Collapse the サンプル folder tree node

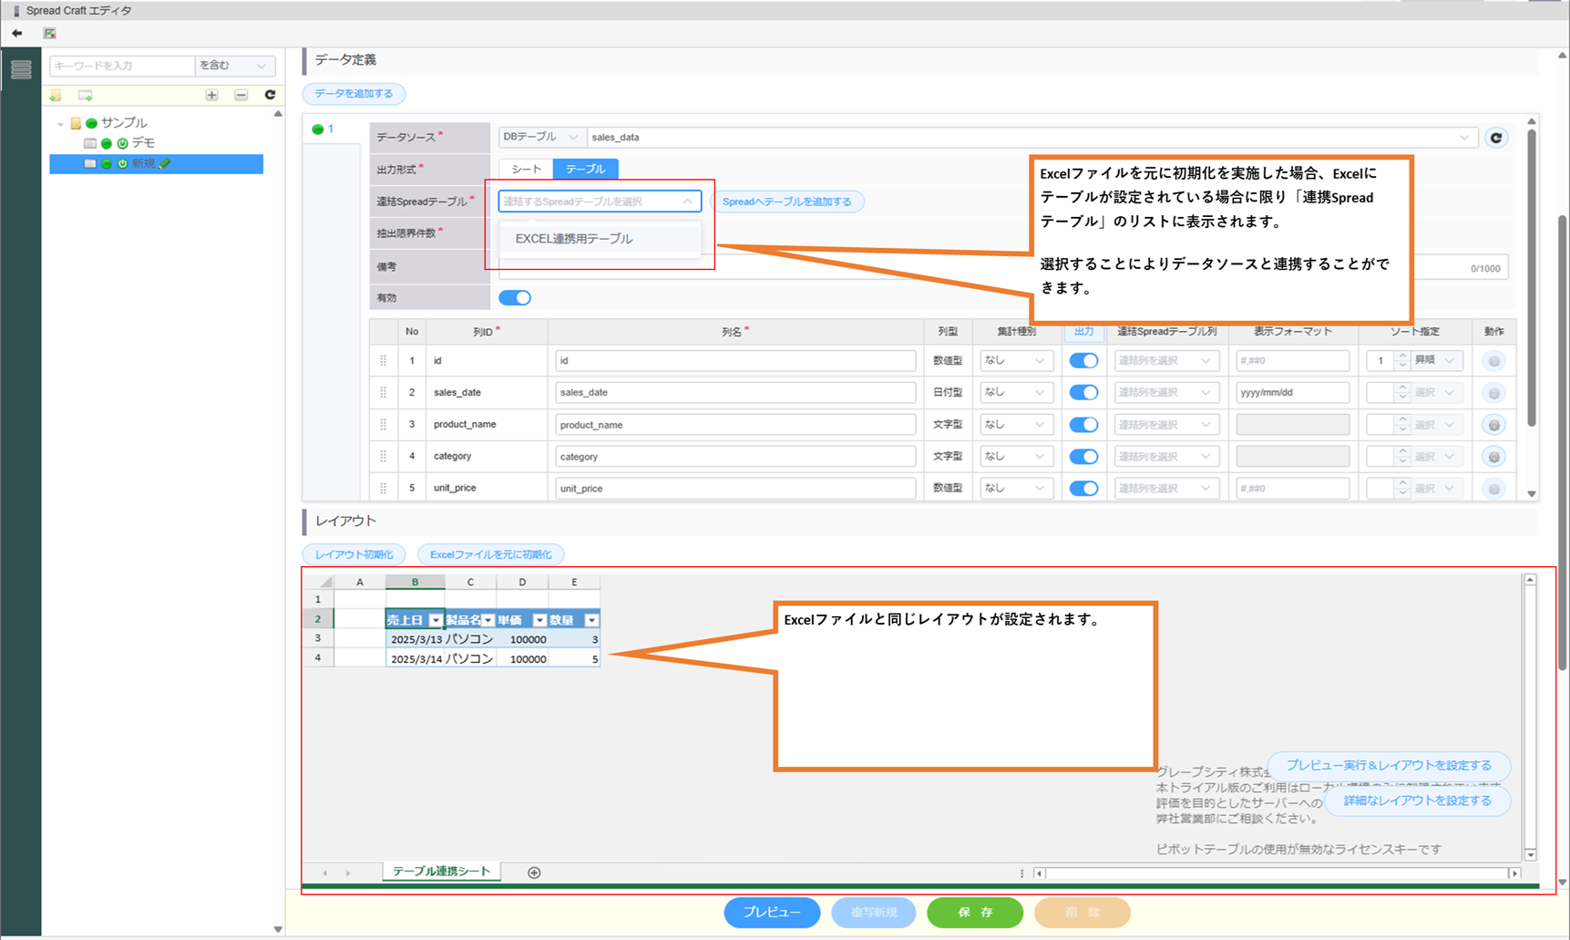pos(61,123)
